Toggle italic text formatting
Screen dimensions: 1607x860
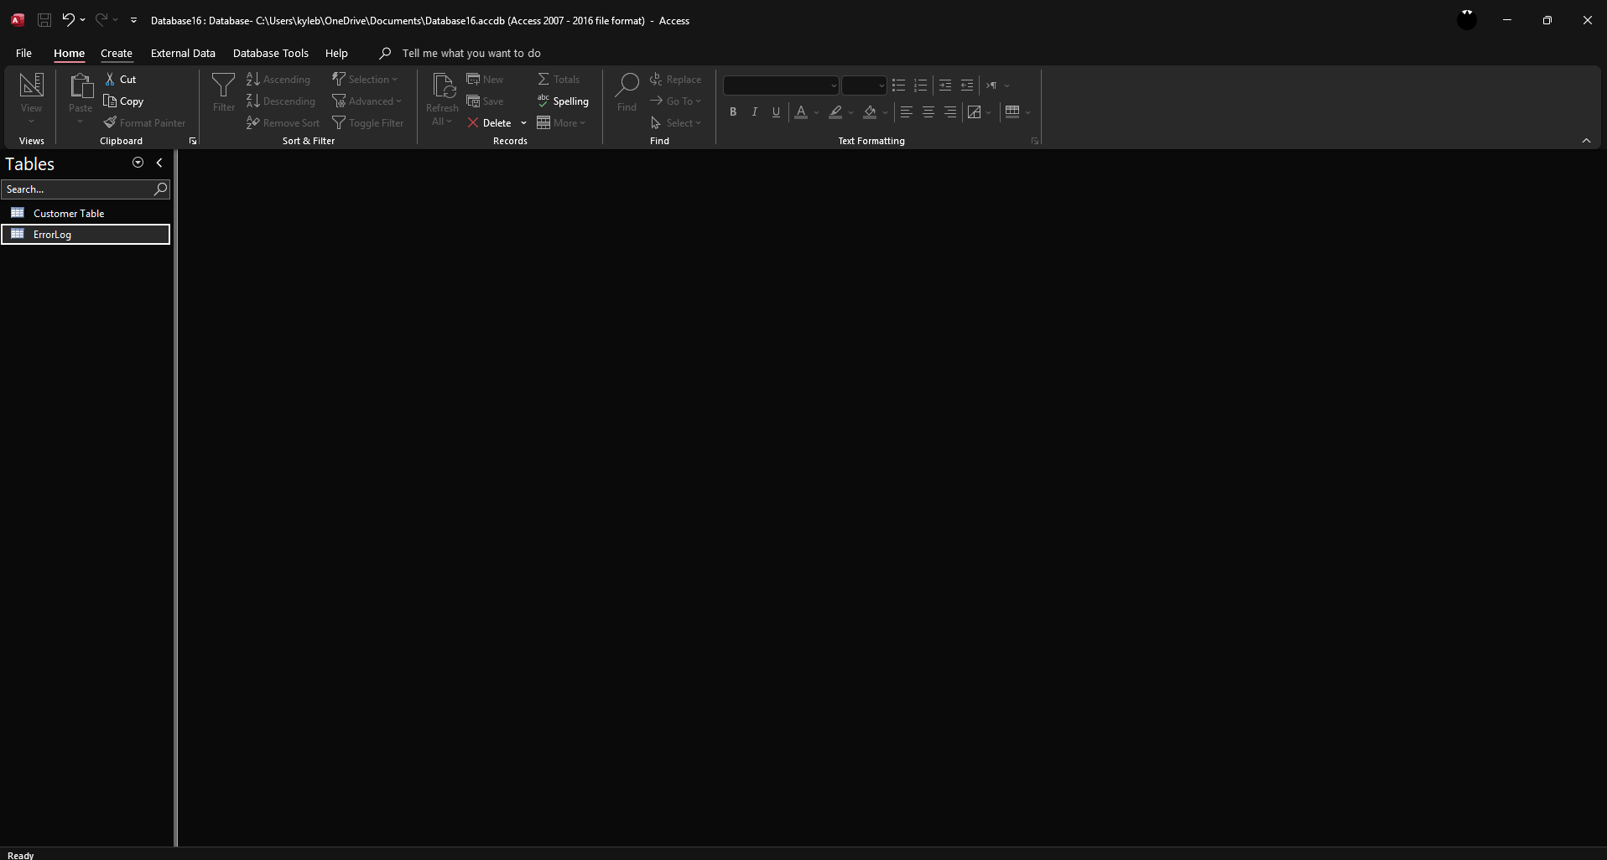755,111
